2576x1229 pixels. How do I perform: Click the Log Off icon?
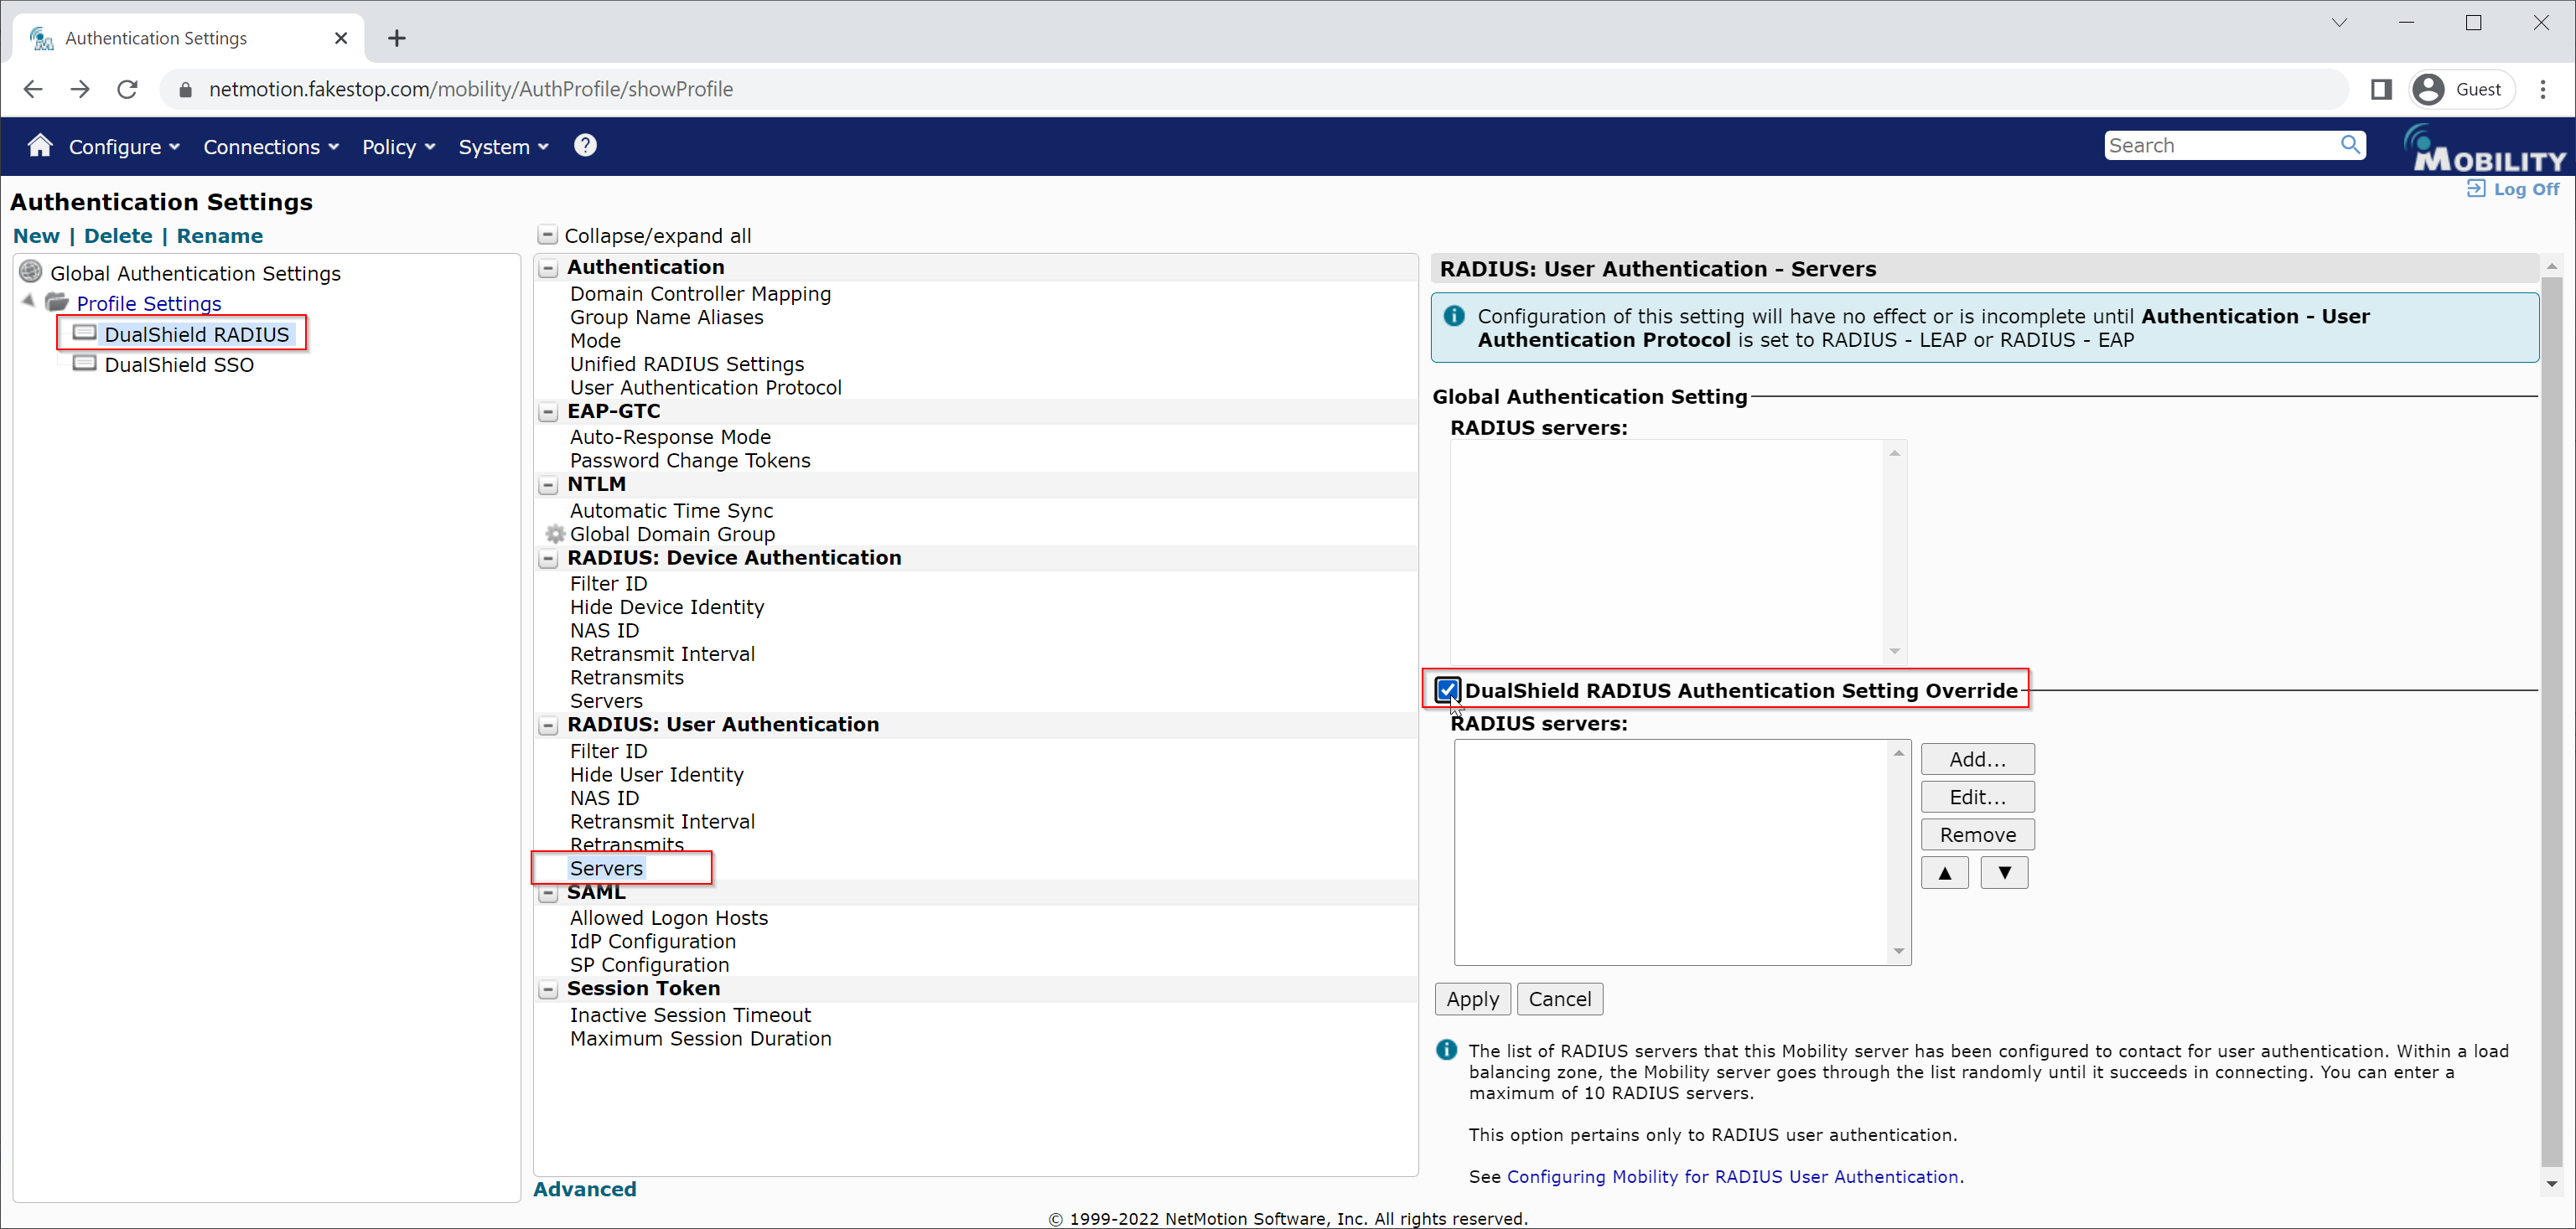2475,188
